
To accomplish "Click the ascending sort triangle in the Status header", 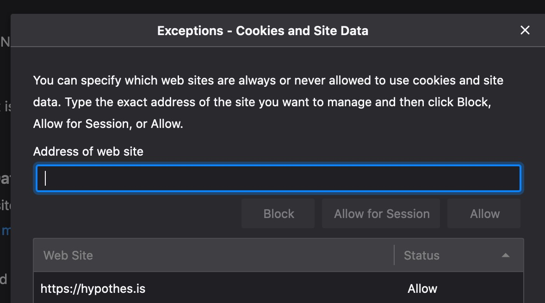I will 505,255.
